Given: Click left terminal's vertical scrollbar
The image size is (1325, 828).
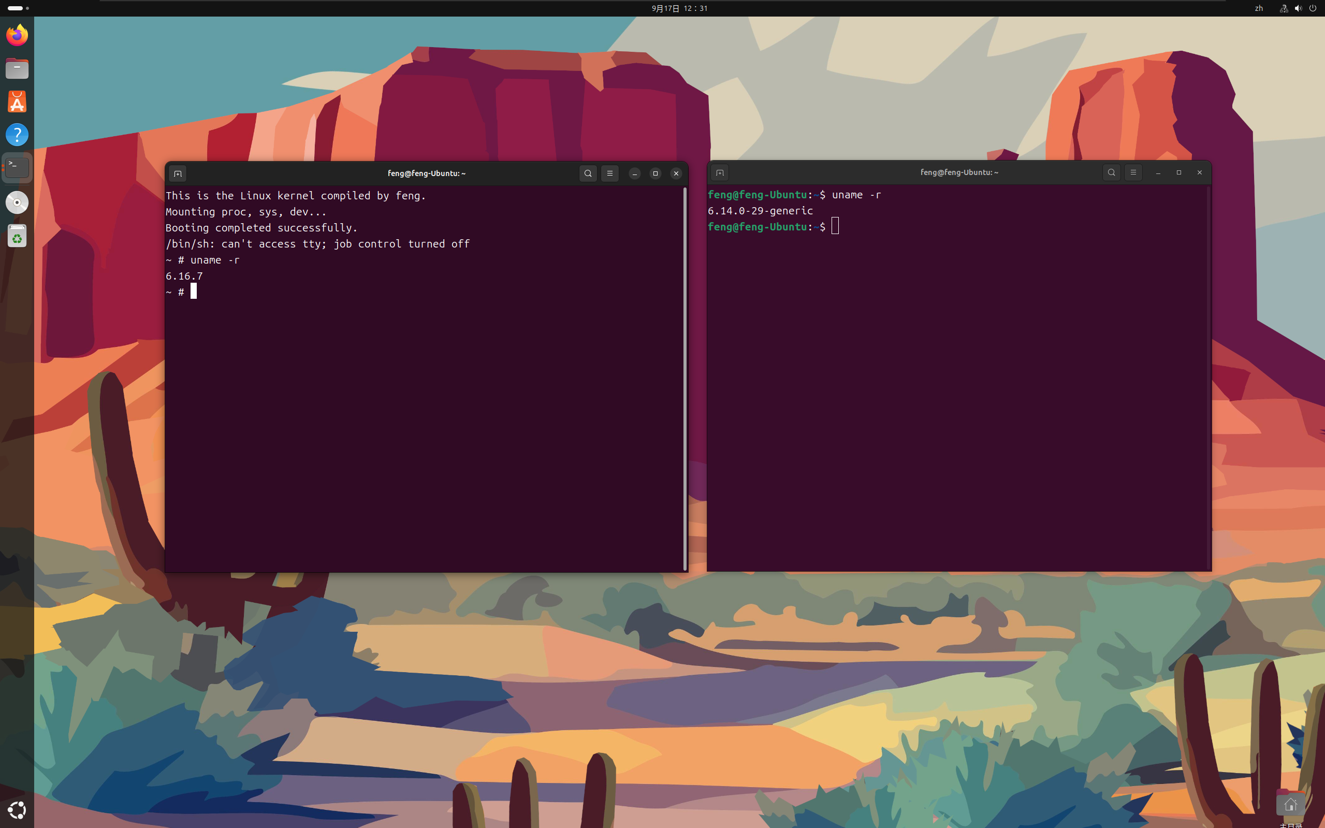Looking at the screenshot, I should point(685,378).
